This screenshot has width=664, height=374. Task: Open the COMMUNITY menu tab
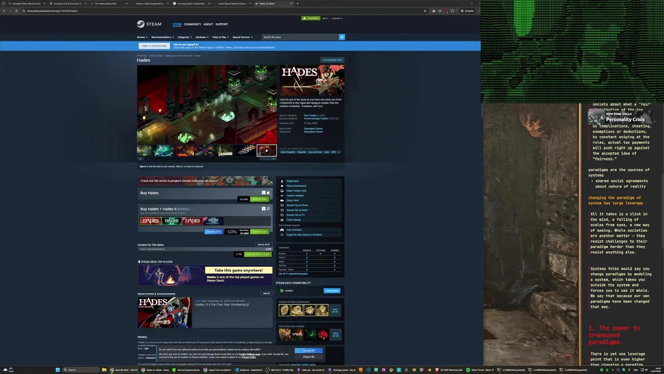click(192, 24)
